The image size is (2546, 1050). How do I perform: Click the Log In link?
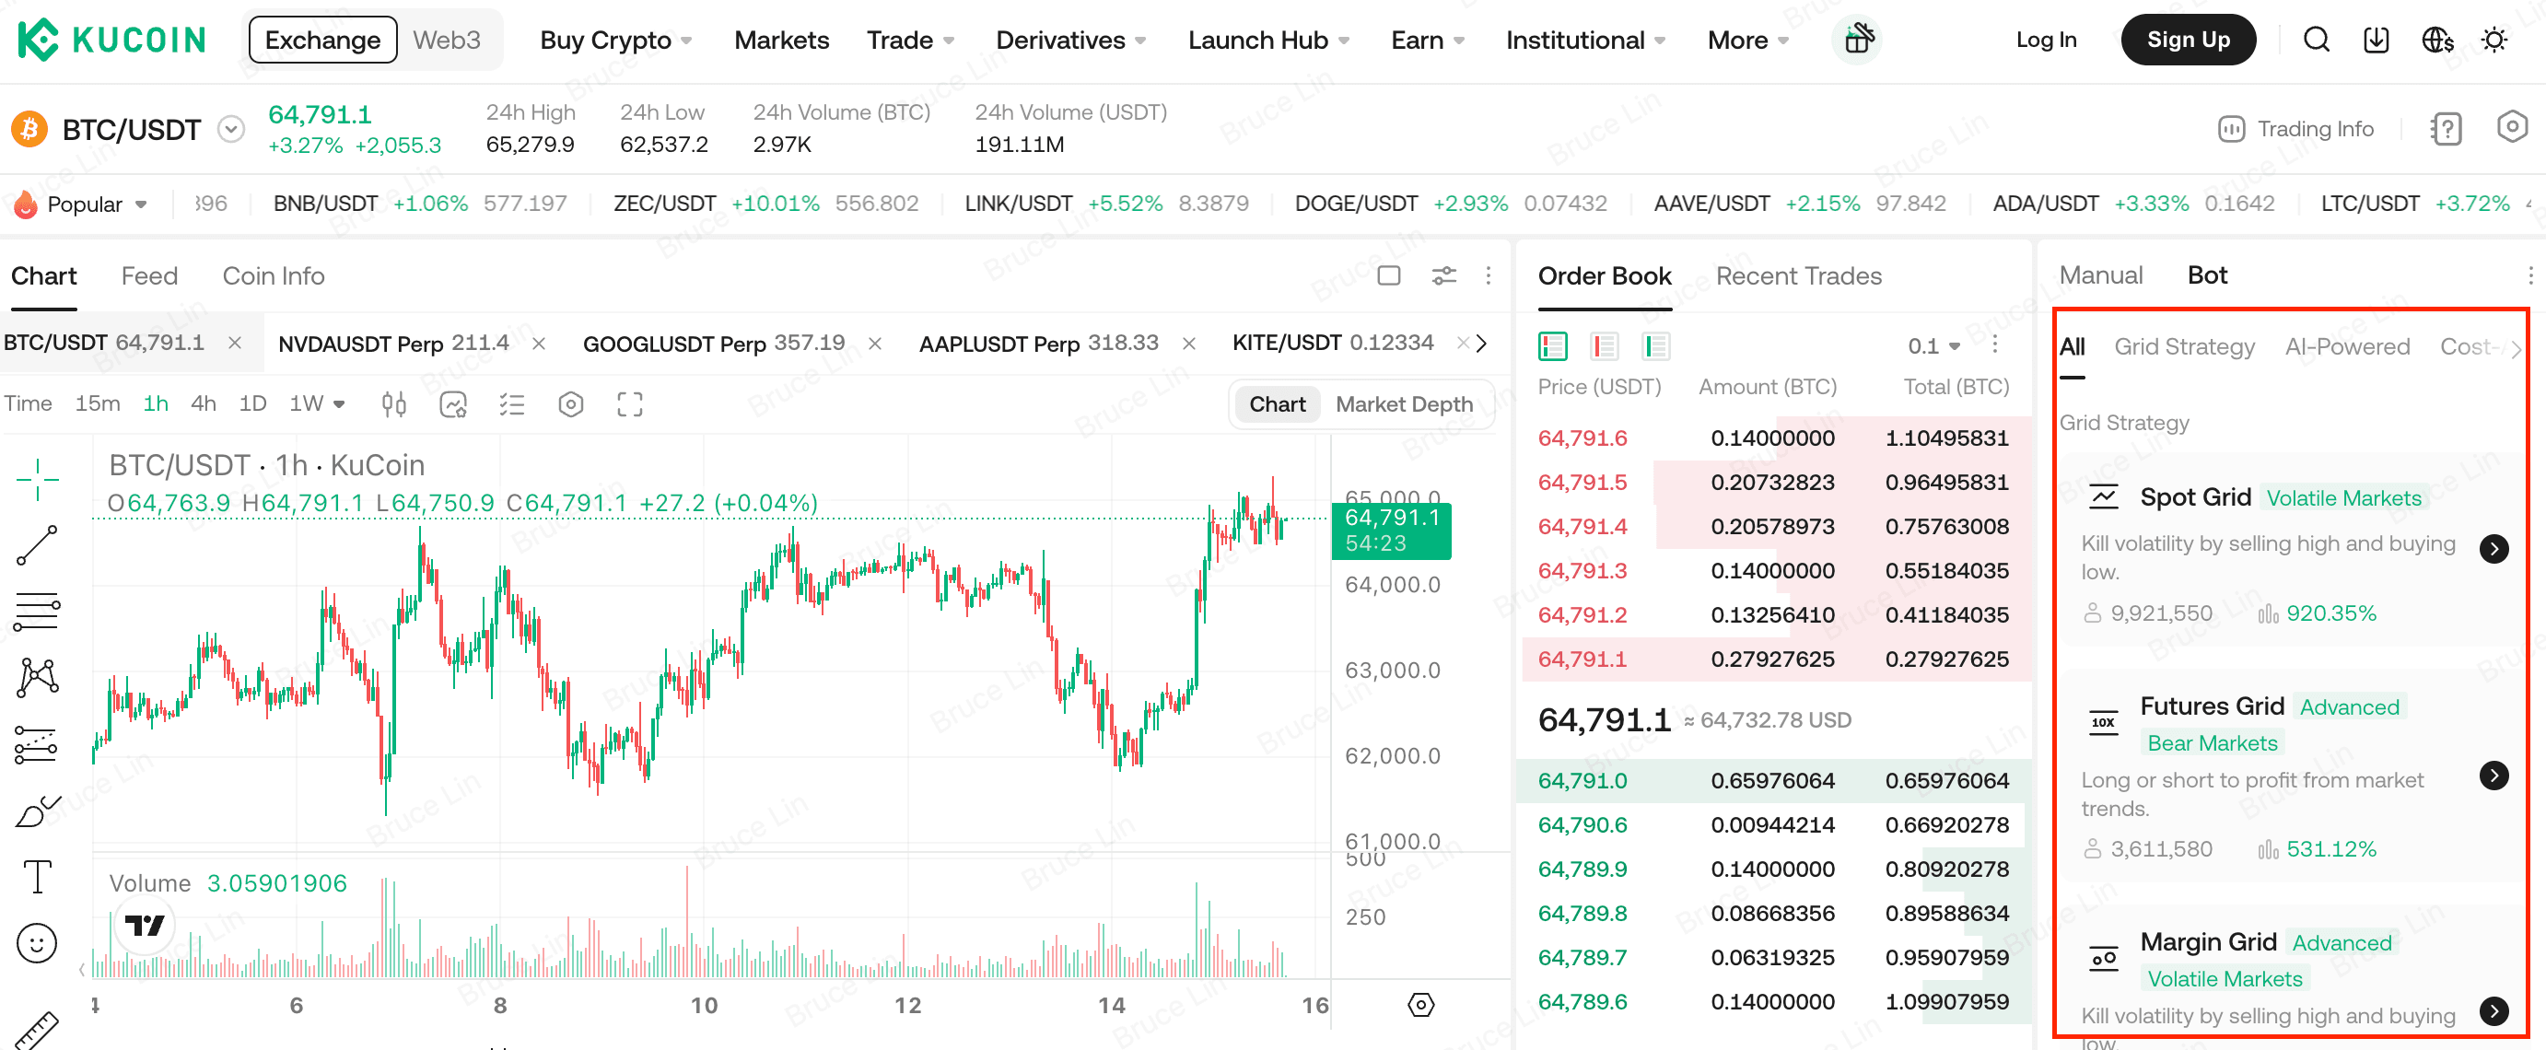click(x=2045, y=40)
